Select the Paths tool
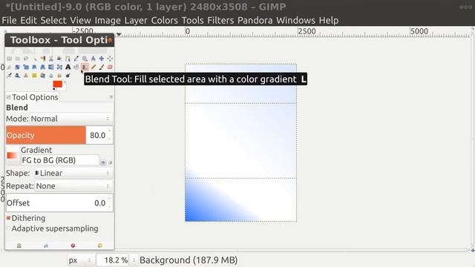Image resolution: width=475 pixels, height=267 pixels. [x=68, y=59]
